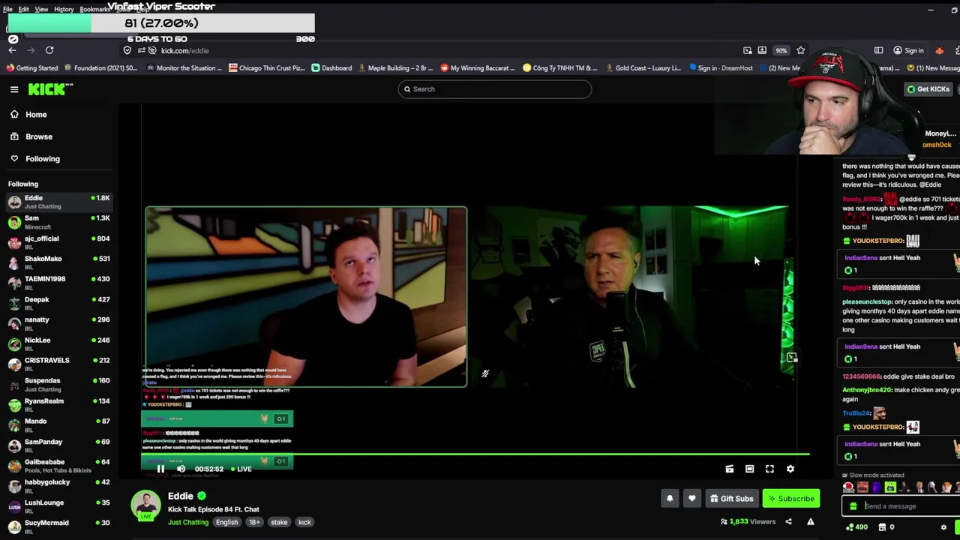960x540 pixels.
Task: Open the Just Chatting category link
Action: point(188,523)
